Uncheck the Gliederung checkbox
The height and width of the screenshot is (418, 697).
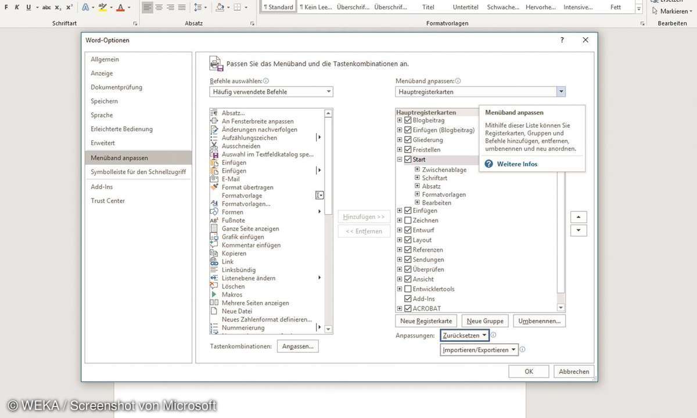point(408,140)
